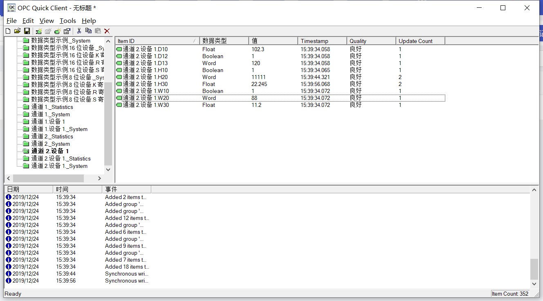Click the open folder icon of 通道 2.设备 1
This screenshot has height=301, width=543.
click(x=26, y=152)
